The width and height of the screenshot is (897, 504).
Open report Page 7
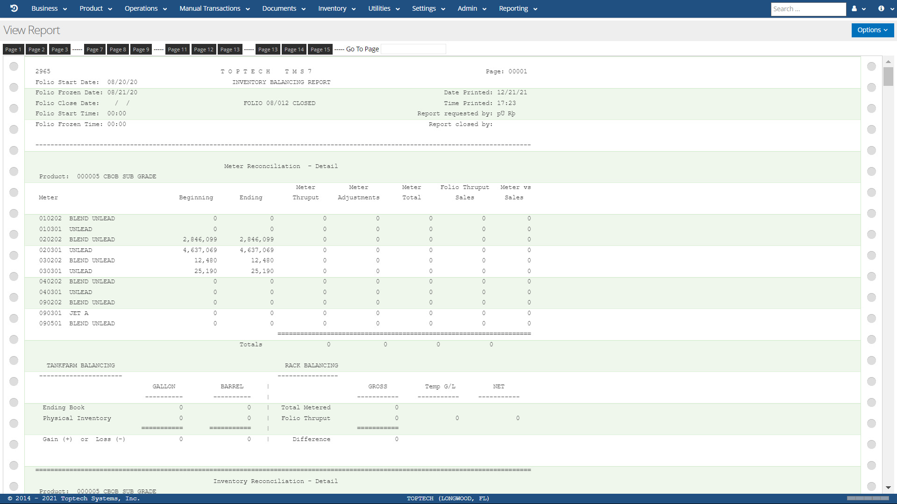point(94,49)
